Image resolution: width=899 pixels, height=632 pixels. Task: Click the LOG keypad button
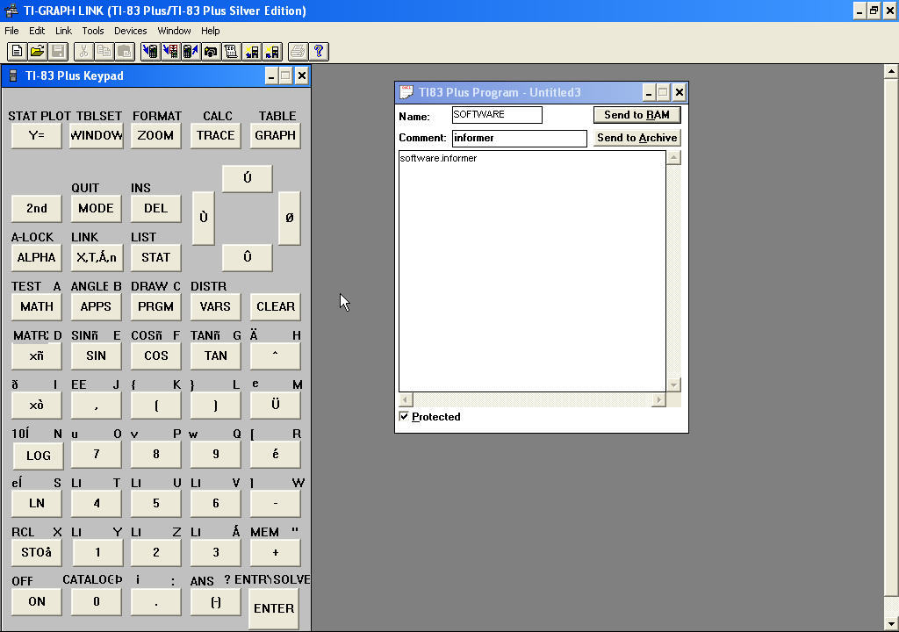[x=39, y=456]
